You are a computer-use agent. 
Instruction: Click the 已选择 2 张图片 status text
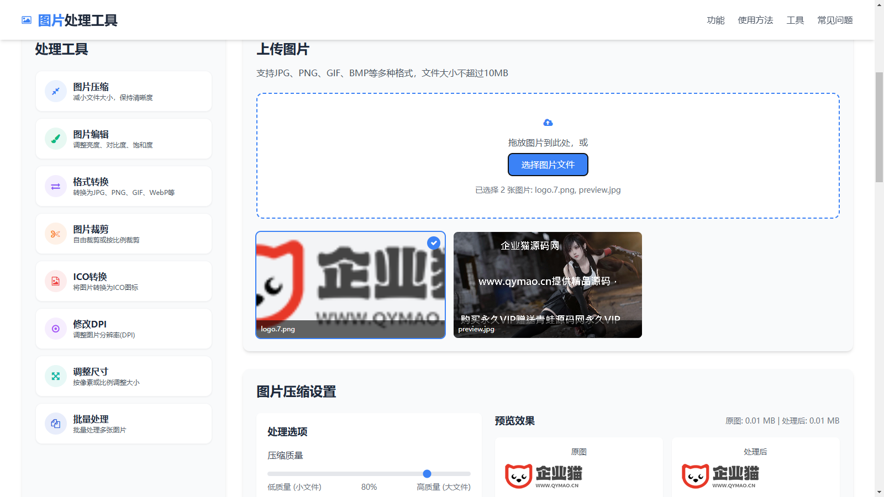548,190
